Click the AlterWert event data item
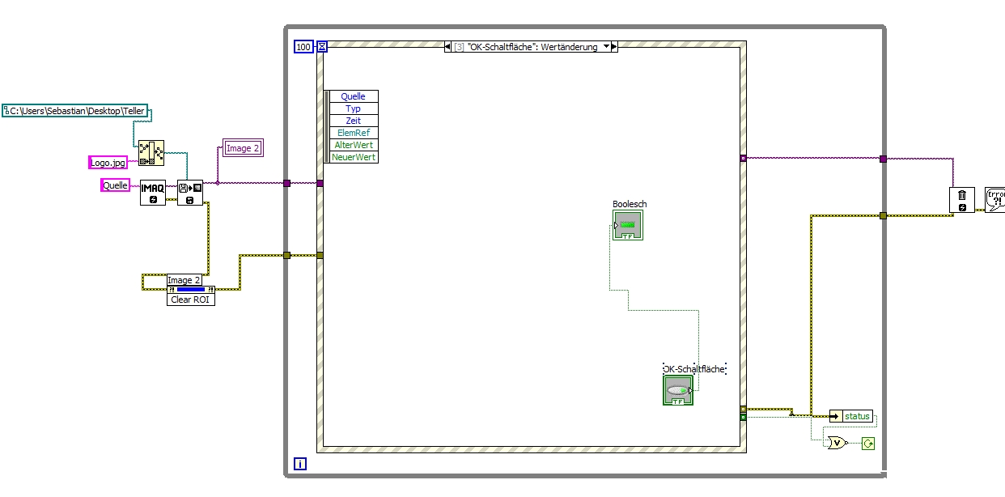Screen dimensions: 1005x497 (353, 145)
